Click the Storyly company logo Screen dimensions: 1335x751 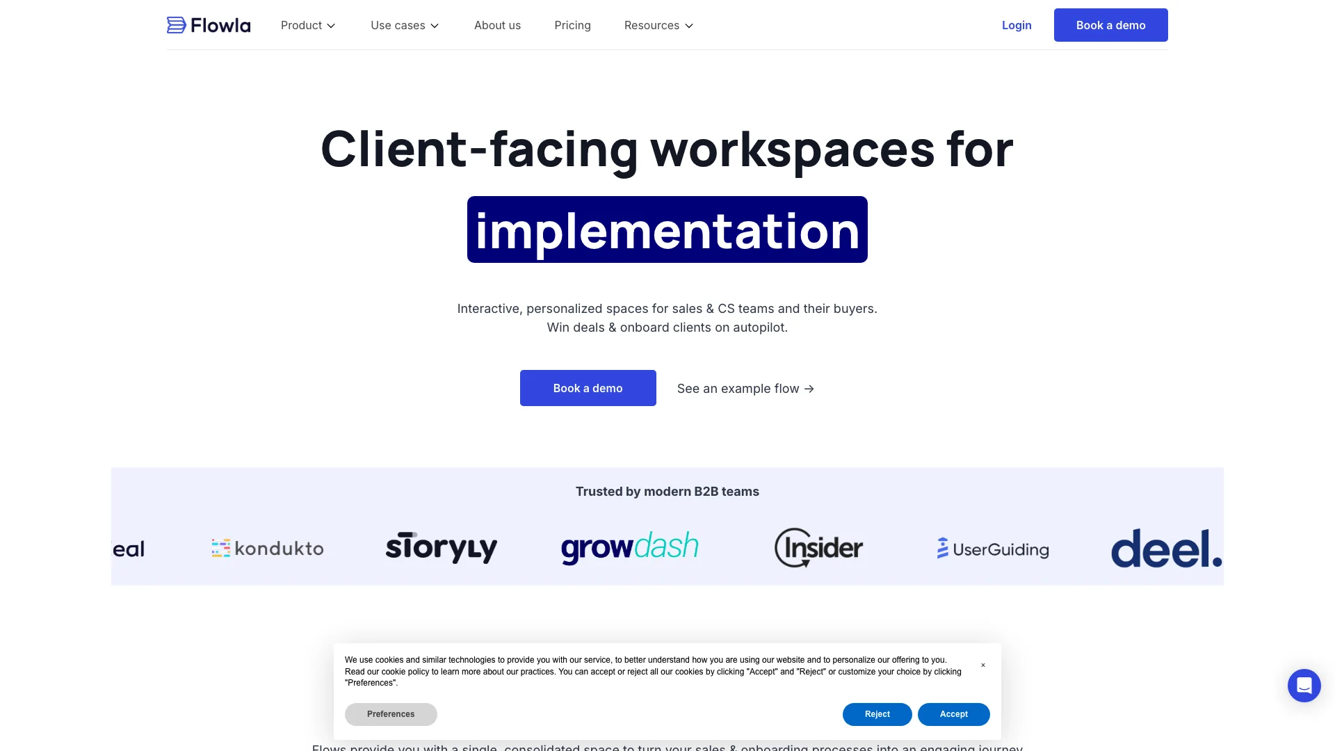441,547
